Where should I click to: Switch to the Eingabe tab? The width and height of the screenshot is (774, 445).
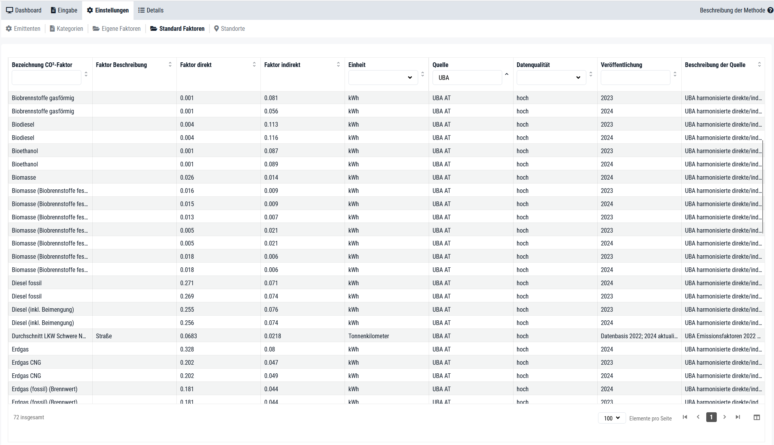tap(64, 10)
